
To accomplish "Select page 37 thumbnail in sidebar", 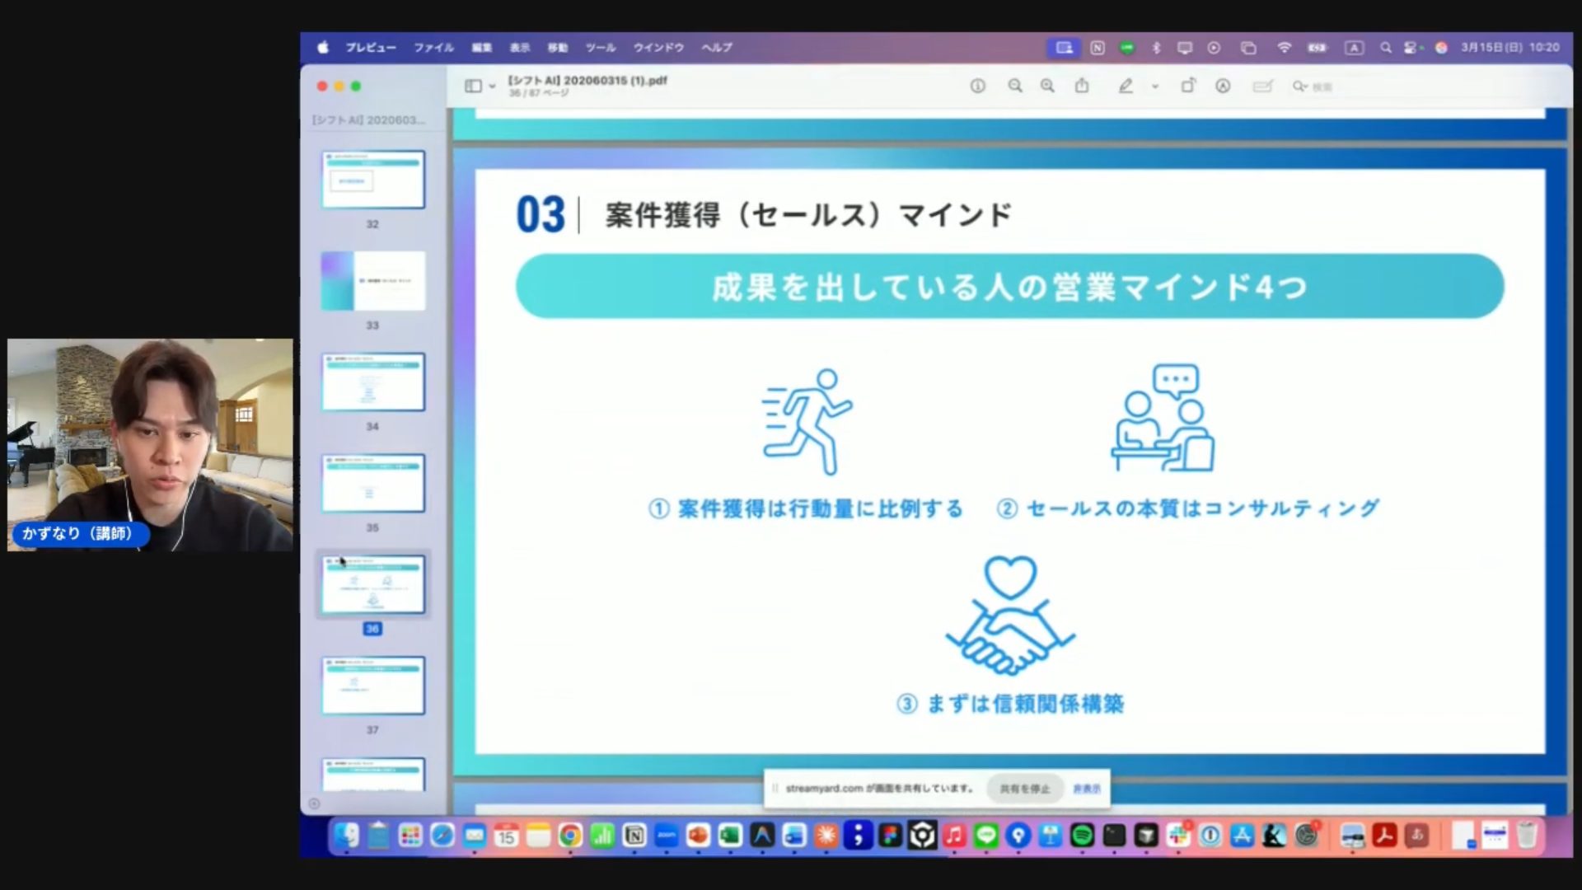I will click(372, 686).
